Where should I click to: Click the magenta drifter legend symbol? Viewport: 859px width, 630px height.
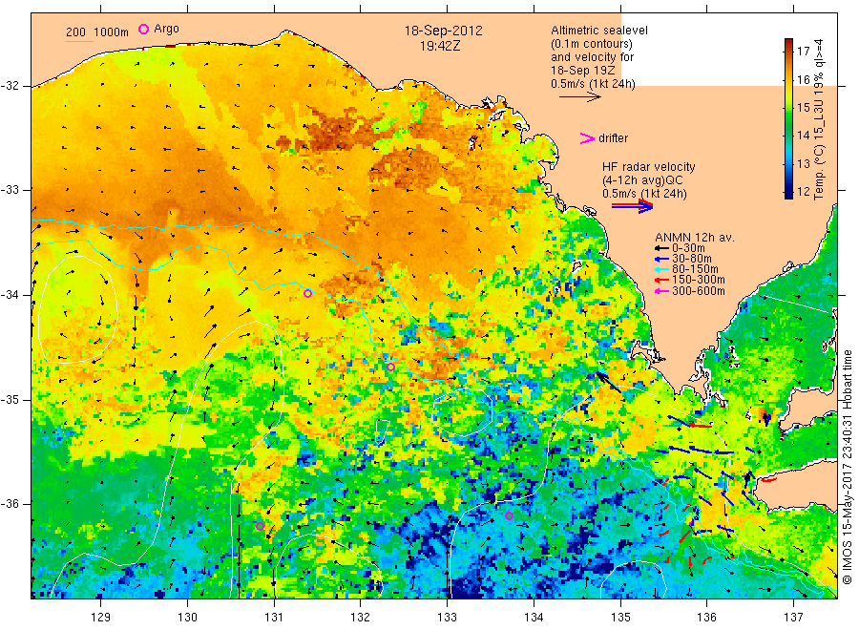(x=587, y=138)
